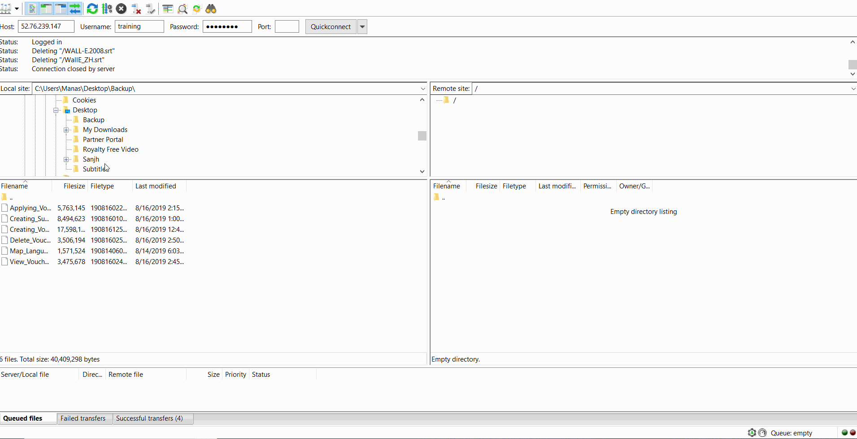Select Desktop folder in local tree
This screenshot has width=857, height=439.
85,110
